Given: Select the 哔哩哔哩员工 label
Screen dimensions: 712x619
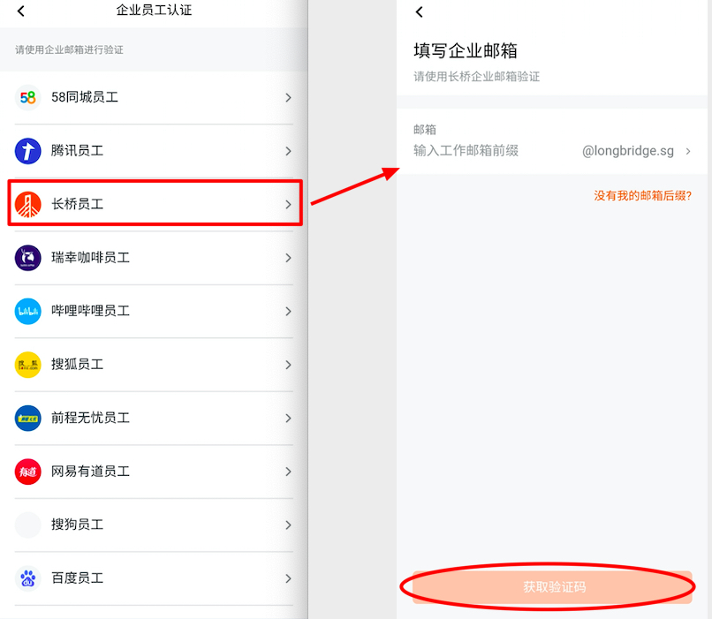Looking at the screenshot, I should [x=90, y=311].
